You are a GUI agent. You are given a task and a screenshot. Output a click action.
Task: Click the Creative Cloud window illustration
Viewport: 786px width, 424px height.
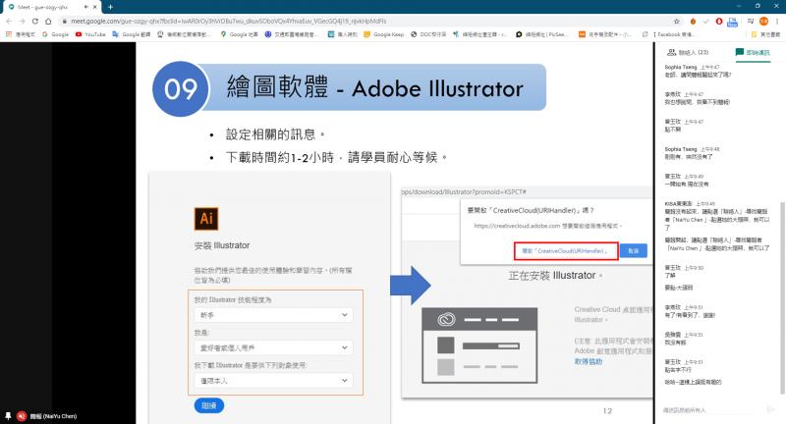(479, 345)
